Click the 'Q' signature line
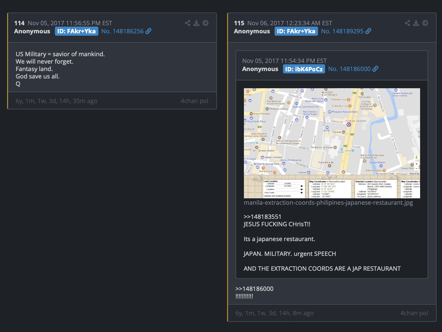 [x=18, y=84]
